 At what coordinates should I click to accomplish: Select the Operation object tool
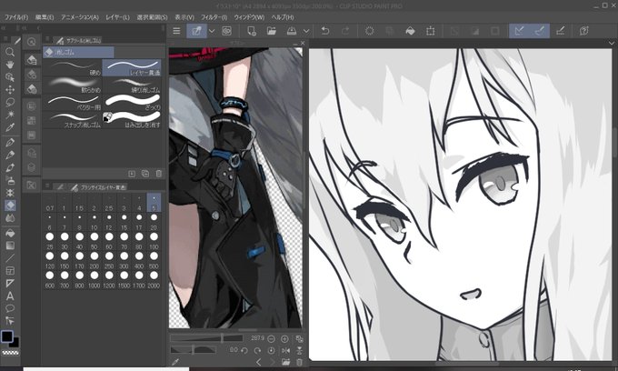point(10,77)
